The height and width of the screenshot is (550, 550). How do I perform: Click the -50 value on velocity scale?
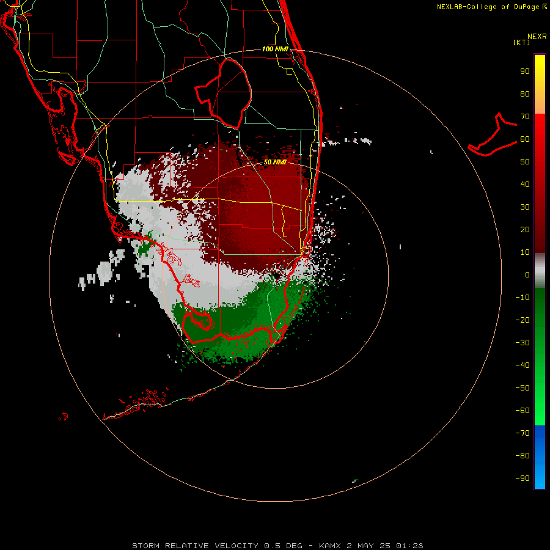tap(522, 388)
